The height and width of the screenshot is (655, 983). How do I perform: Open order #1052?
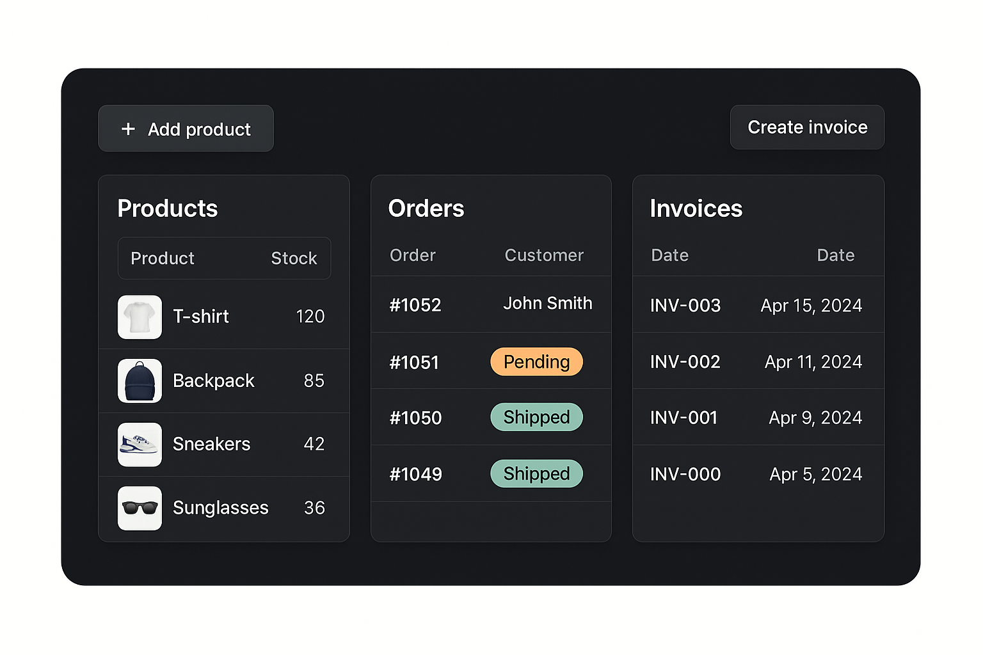pos(415,305)
